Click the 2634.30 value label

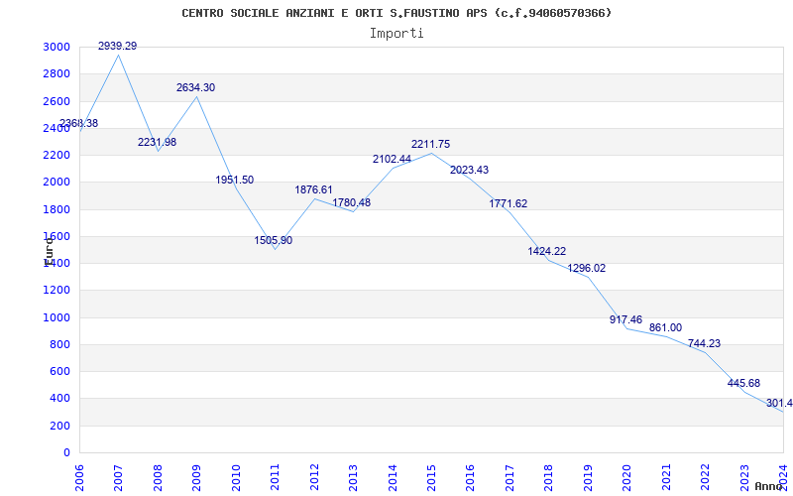(x=195, y=87)
